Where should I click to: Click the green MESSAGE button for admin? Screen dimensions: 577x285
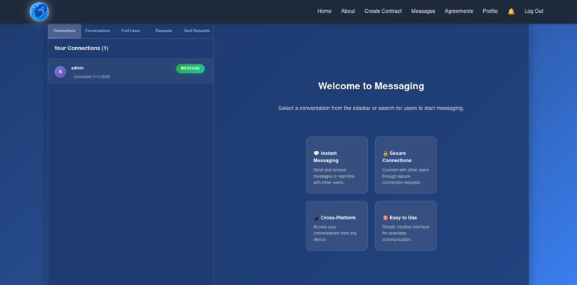(190, 69)
